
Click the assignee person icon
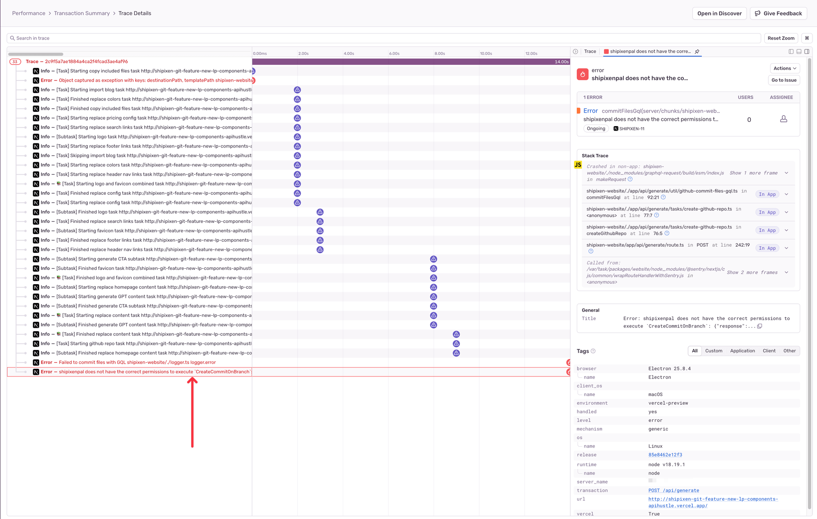[784, 119]
